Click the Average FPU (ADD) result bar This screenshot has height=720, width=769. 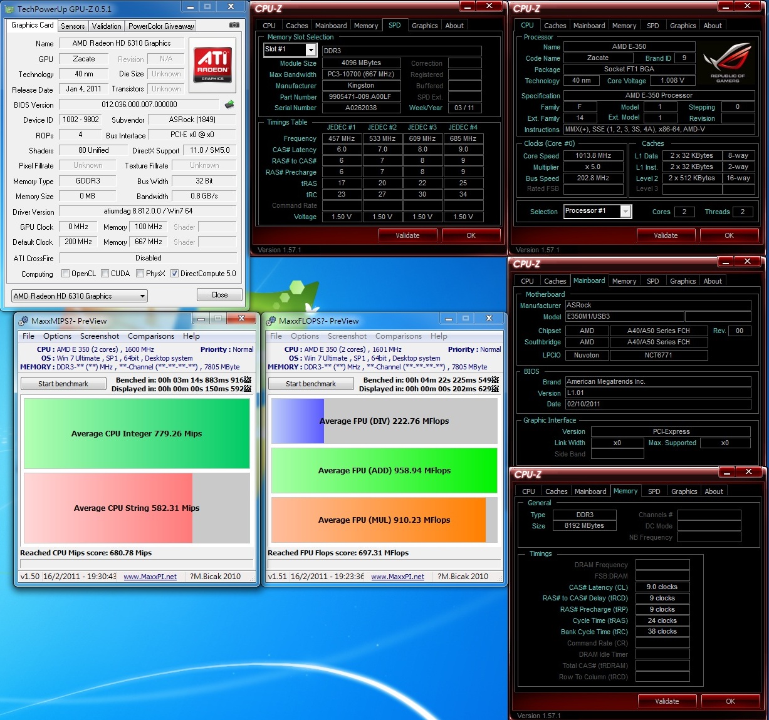pyautogui.click(x=384, y=470)
